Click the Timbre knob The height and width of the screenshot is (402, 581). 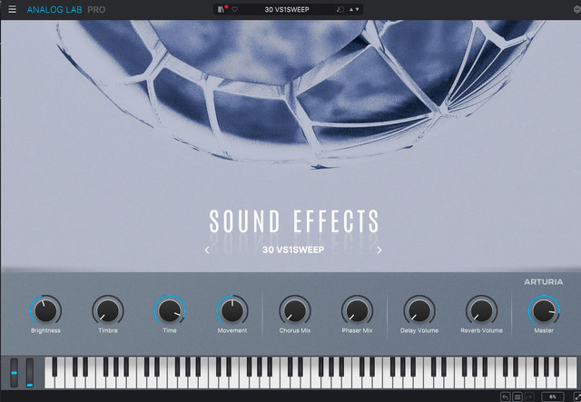tap(108, 311)
